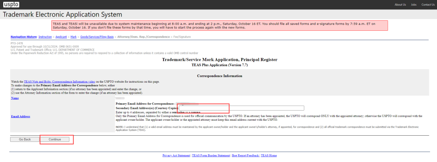Open the TEAS Home link

tap(269, 156)
